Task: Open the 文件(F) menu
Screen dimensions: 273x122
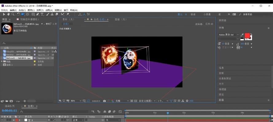Action: [x=4, y=10]
